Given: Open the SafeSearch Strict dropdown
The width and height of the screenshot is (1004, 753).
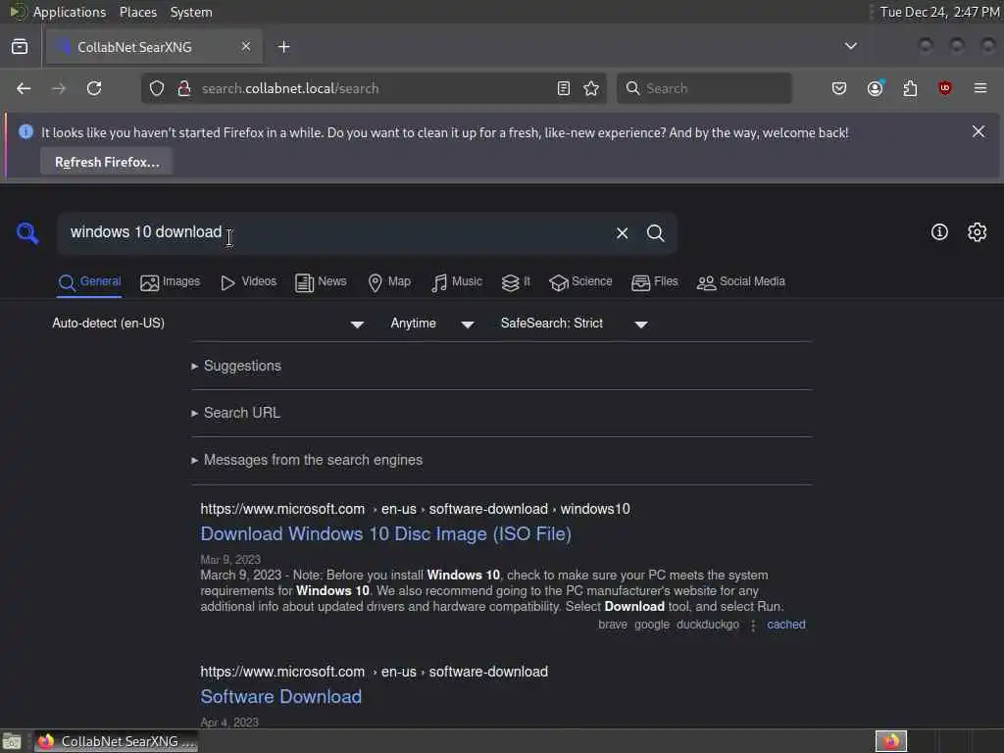Looking at the screenshot, I should coord(575,324).
